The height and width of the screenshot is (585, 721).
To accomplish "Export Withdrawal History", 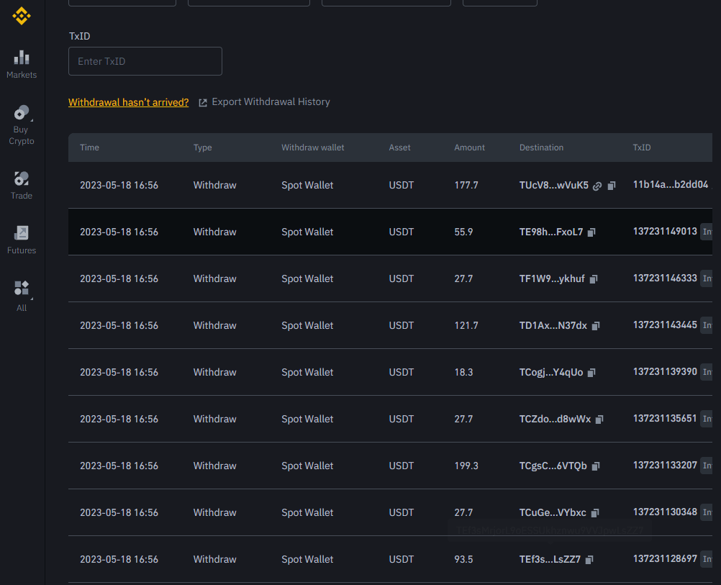I will (x=264, y=102).
